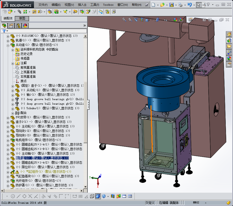The height and width of the screenshot is (206, 233).
Task: Select the 前视基准面 plane
Action: 28,68
